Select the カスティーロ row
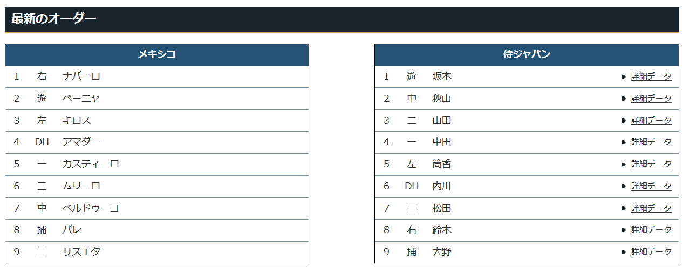This screenshot has width=690, height=274. coord(157,164)
